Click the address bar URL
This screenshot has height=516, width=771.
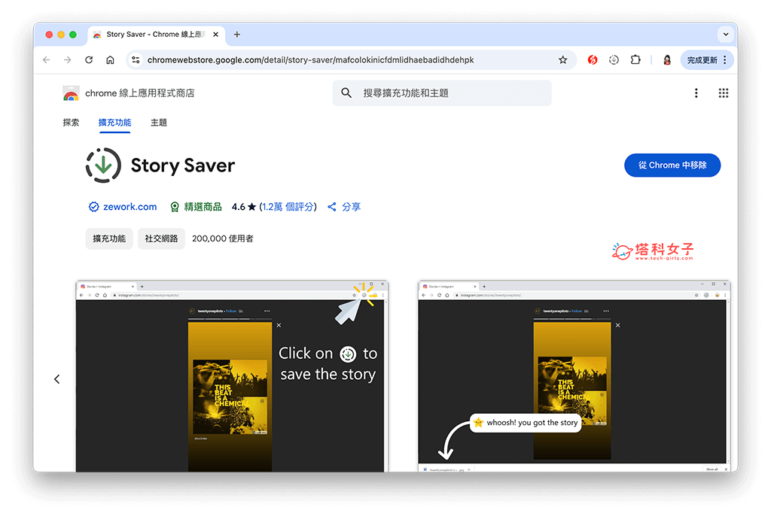coord(310,60)
